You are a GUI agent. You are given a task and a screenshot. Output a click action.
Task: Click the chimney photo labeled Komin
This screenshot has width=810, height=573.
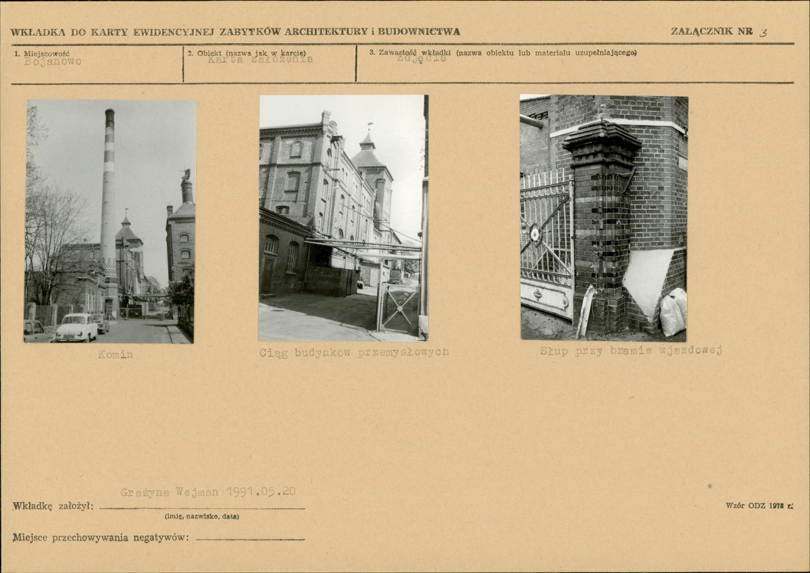click(109, 221)
